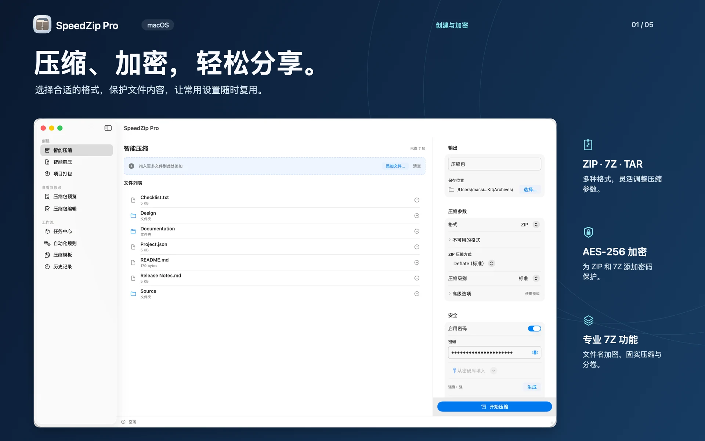The width and height of the screenshot is (705, 441).
Task: Click the AES-256 加密 shield icon
Action: coord(588,232)
